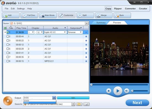Switch to the Copy module
Viewport: 152px width, 109px height.
click(x=108, y=9)
